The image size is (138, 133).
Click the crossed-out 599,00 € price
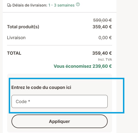[102, 20]
